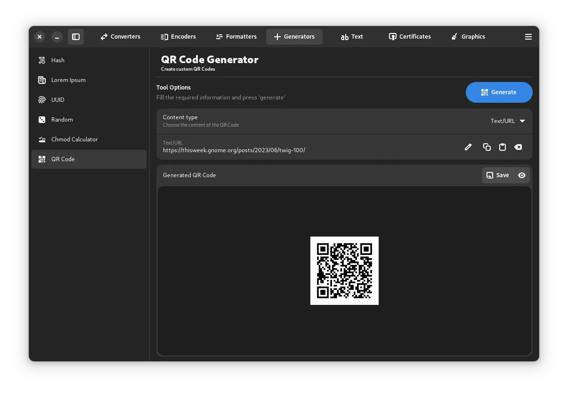The width and height of the screenshot is (568, 393).
Task: Switch to the Encoders tab
Action: coord(178,37)
